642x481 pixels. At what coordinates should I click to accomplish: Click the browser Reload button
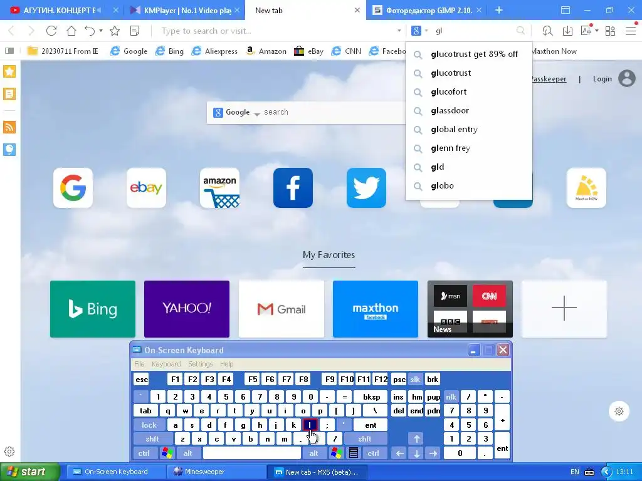click(x=51, y=31)
